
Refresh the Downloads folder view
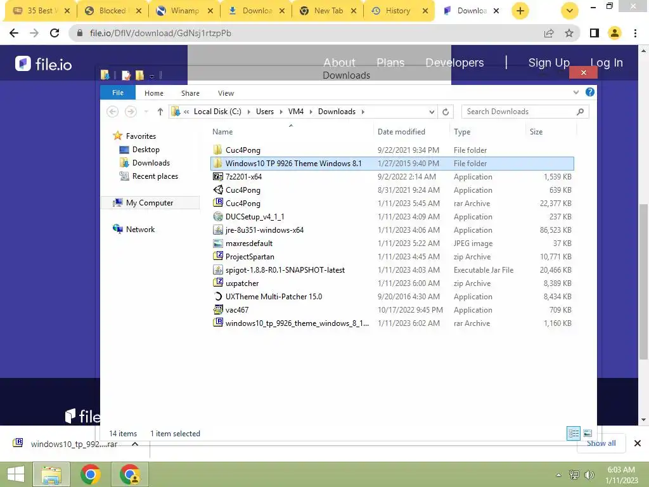(446, 112)
